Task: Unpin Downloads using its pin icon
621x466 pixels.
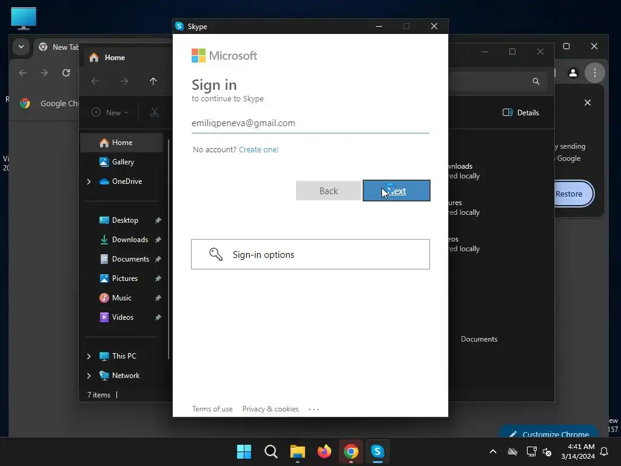Action: click(x=158, y=240)
